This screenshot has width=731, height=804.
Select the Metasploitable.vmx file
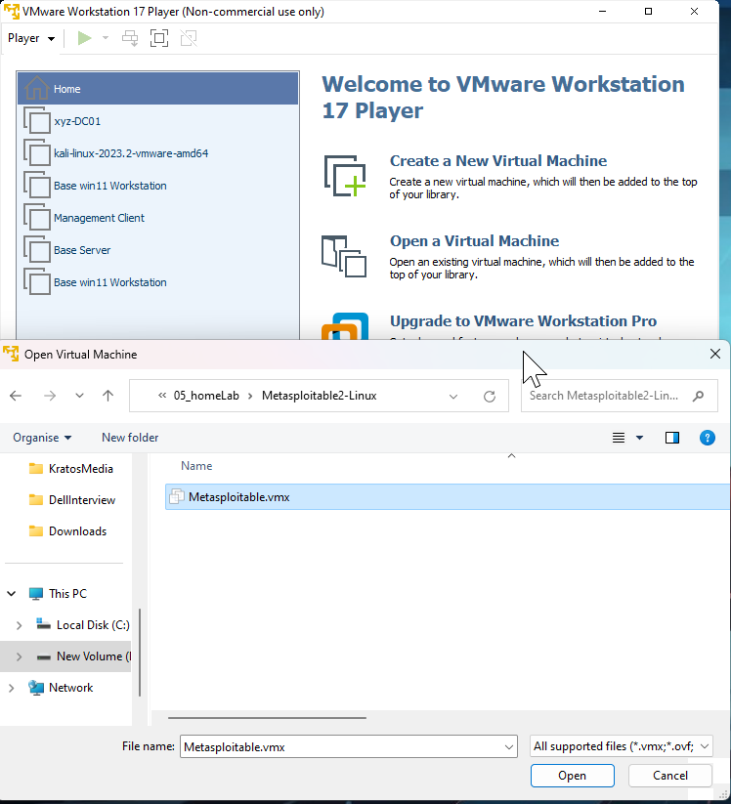[x=448, y=497]
